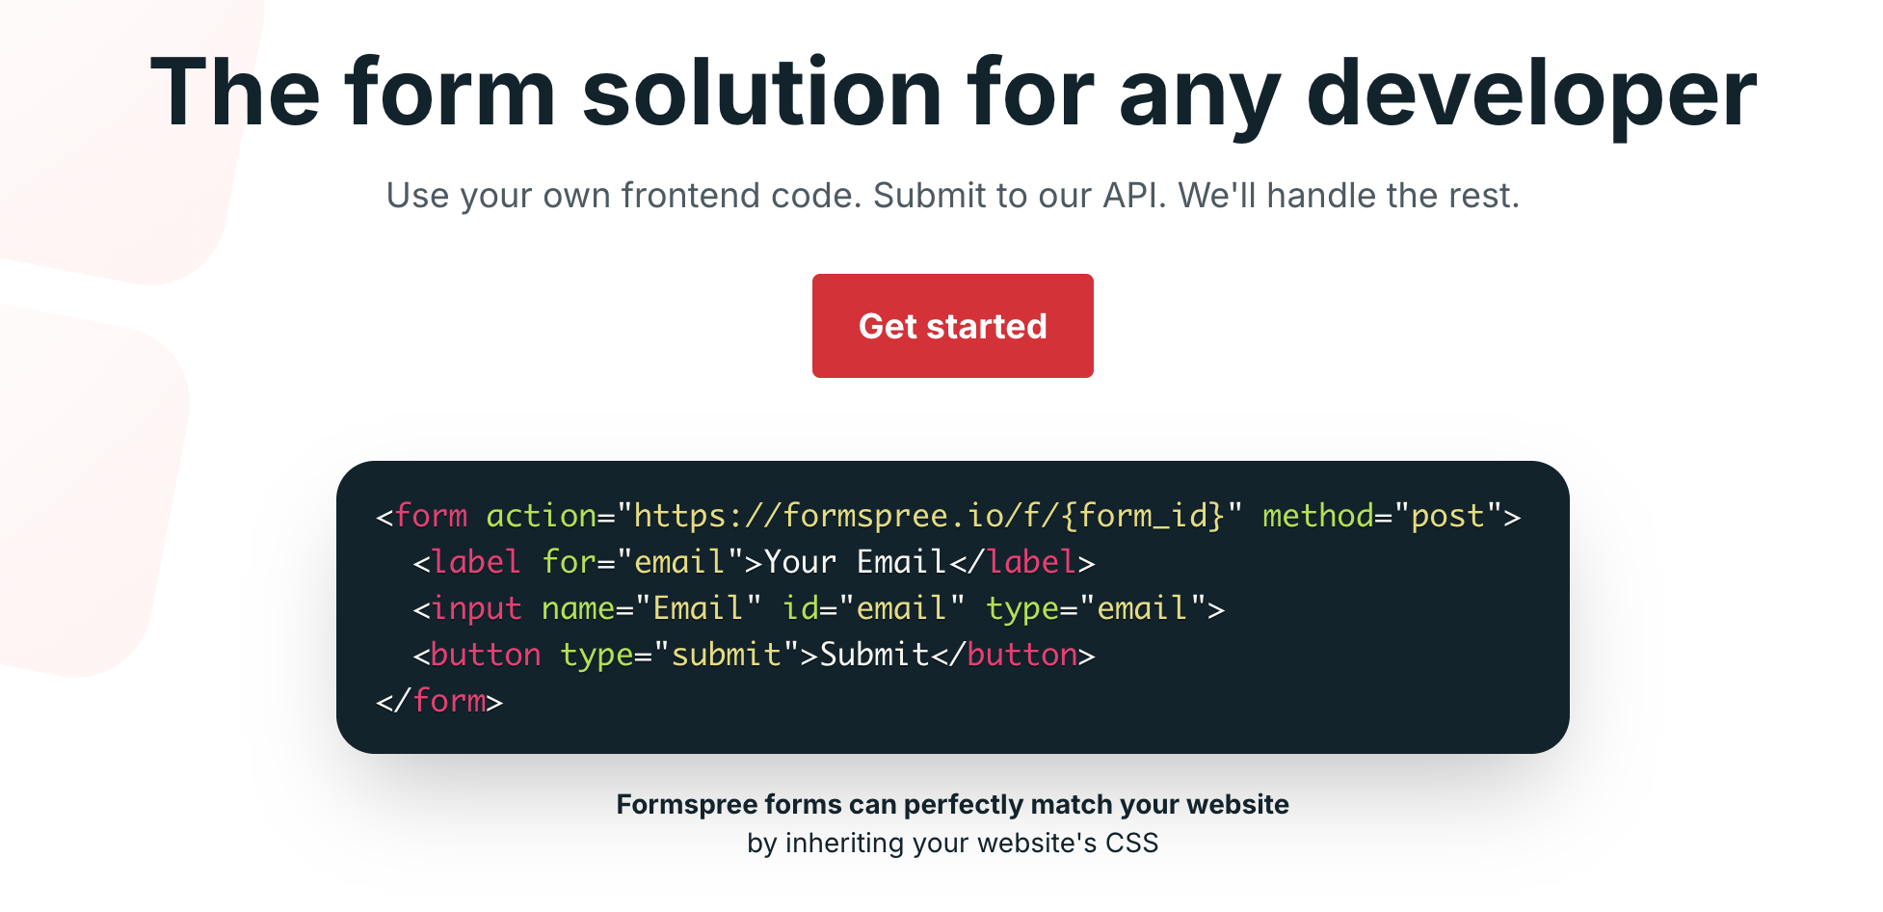Click the closing label tag in the snippet

tap(1022, 562)
